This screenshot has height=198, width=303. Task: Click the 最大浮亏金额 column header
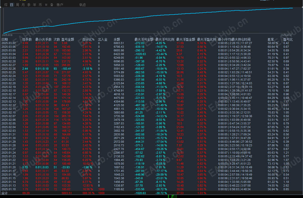click(144, 39)
